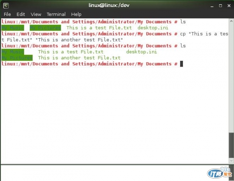Click 'My Pictures' in second ls output
Viewport: 234px width, 181px height.
(17, 58)
